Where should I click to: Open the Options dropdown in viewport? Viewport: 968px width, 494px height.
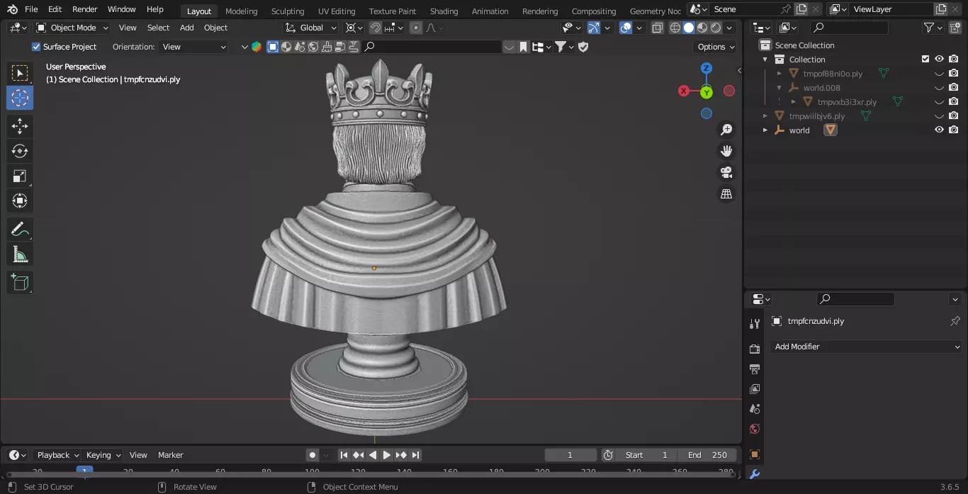pyautogui.click(x=716, y=47)
